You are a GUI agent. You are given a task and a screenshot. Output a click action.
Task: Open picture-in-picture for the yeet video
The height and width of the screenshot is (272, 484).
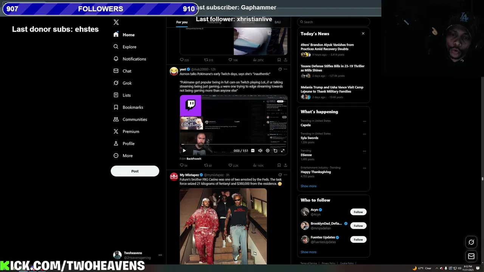click(x=275, y=151)
